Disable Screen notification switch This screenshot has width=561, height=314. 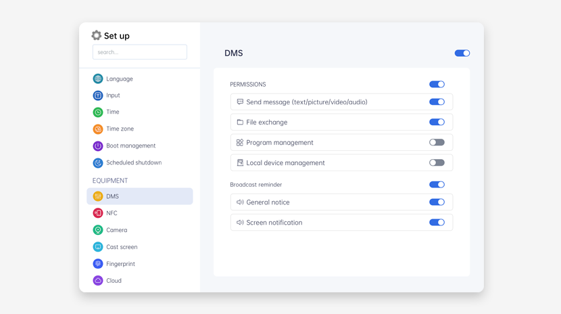point(437,223)
